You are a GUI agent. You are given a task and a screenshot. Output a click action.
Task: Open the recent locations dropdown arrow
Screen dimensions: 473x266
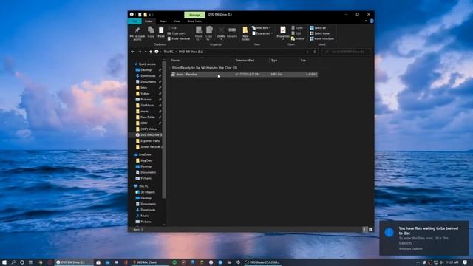[x=146, y=52]
